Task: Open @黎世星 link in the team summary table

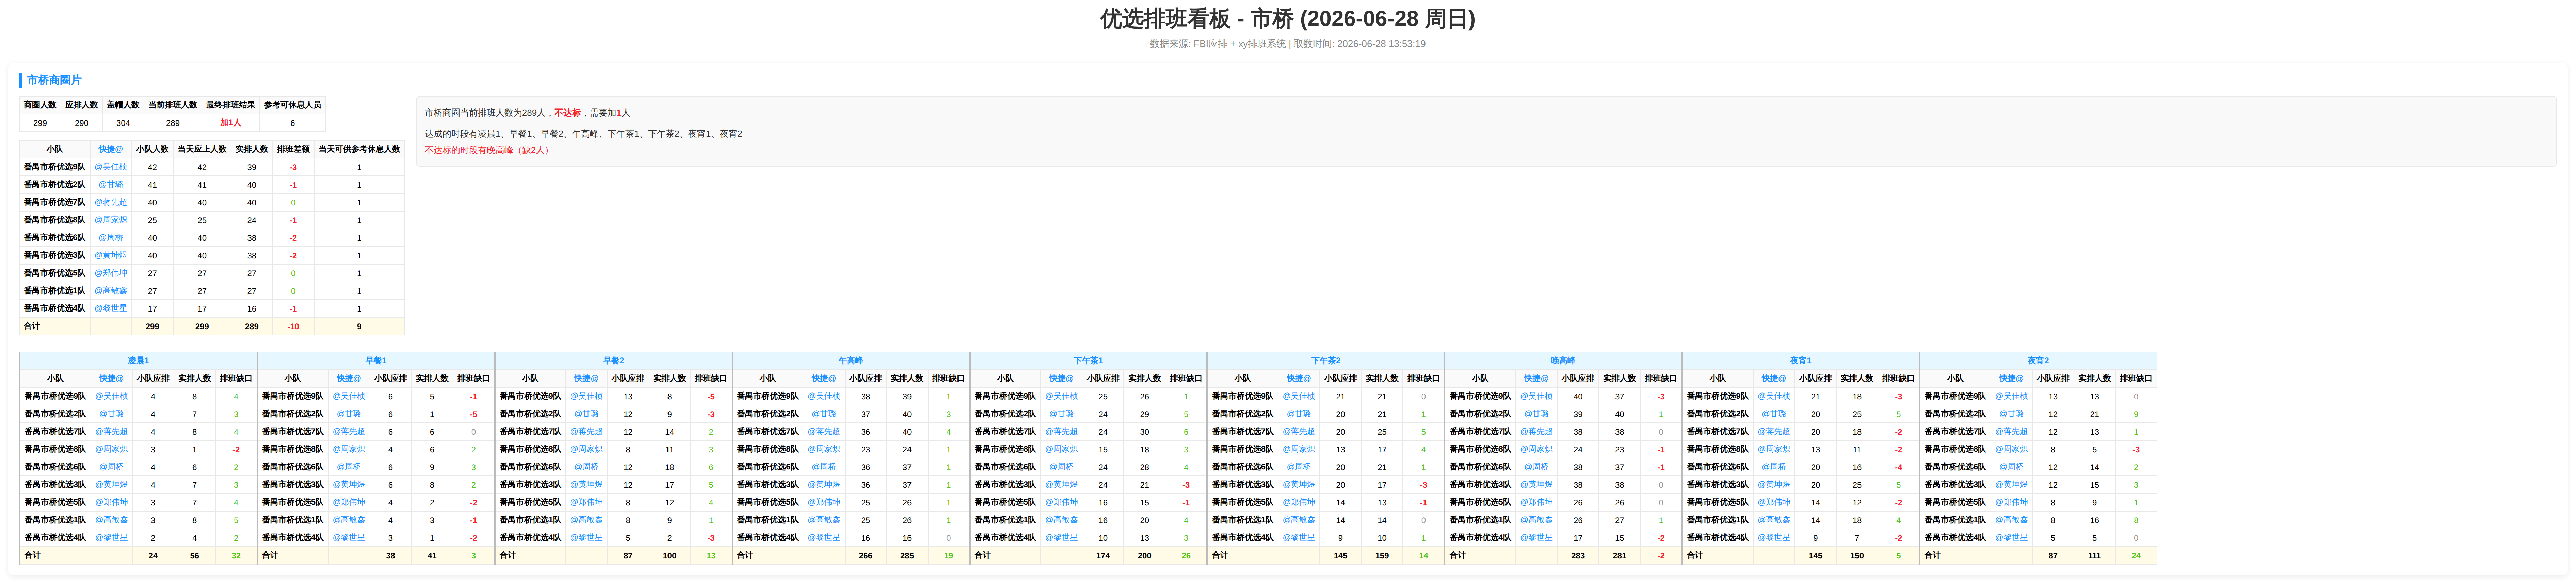Action: click(x=111, y=308)
